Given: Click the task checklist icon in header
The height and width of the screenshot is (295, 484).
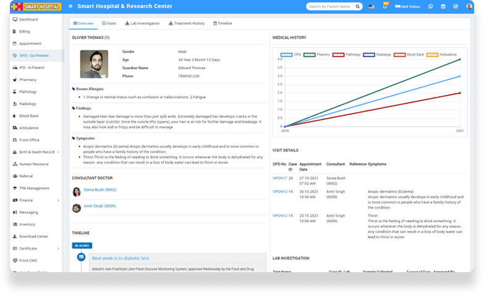Looking at the screenshot, I should (x=456, y=6).
